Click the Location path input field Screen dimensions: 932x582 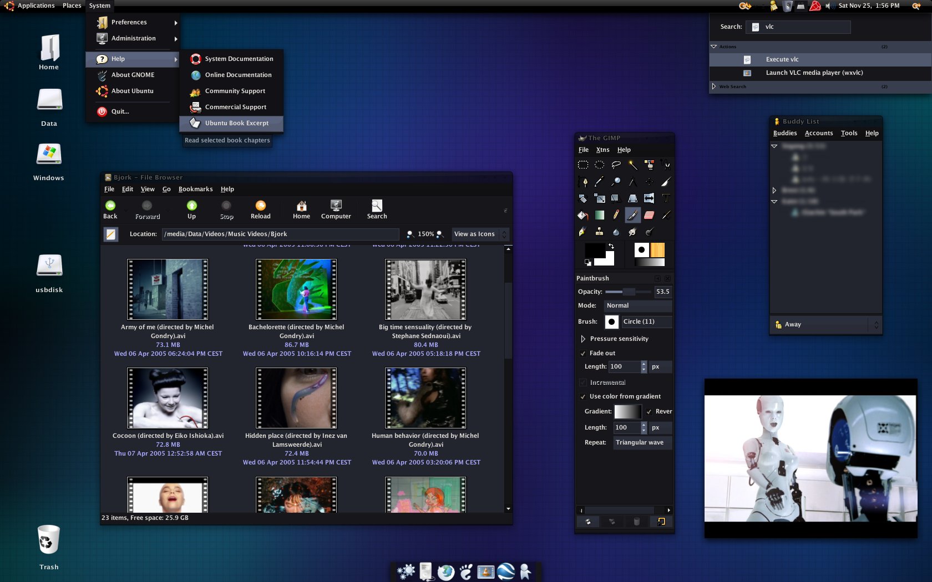280,234
